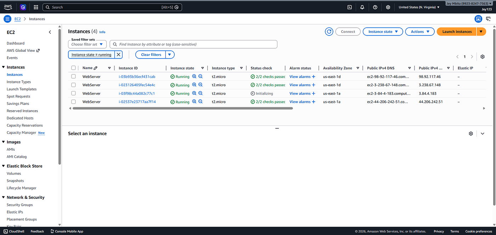The height and width of the screenshot is (235, 496).
Task: Zoom in filter for i-023126405fec54e4c state
Action: tap(194, 85)
